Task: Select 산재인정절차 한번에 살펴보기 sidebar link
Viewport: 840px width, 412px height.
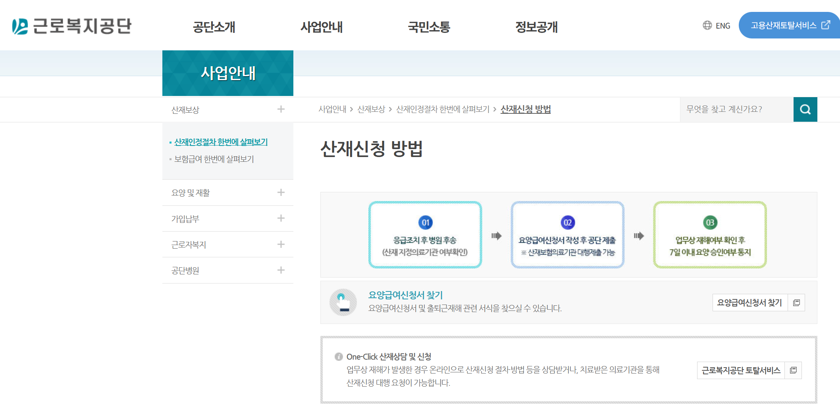Action: point(221,142)
